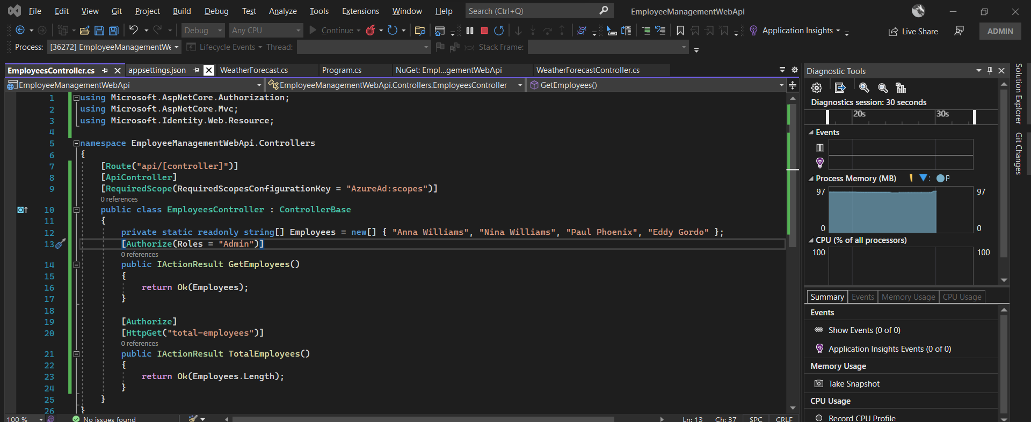This screenshot has width=1031, height=422.
Task: Open the GetEmployees() member dropdown
Action: click(657, 85)
